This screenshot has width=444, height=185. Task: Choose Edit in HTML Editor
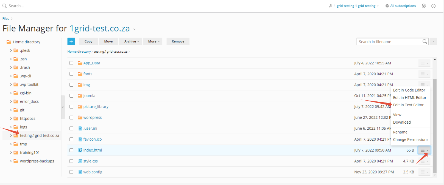point(410,98)
